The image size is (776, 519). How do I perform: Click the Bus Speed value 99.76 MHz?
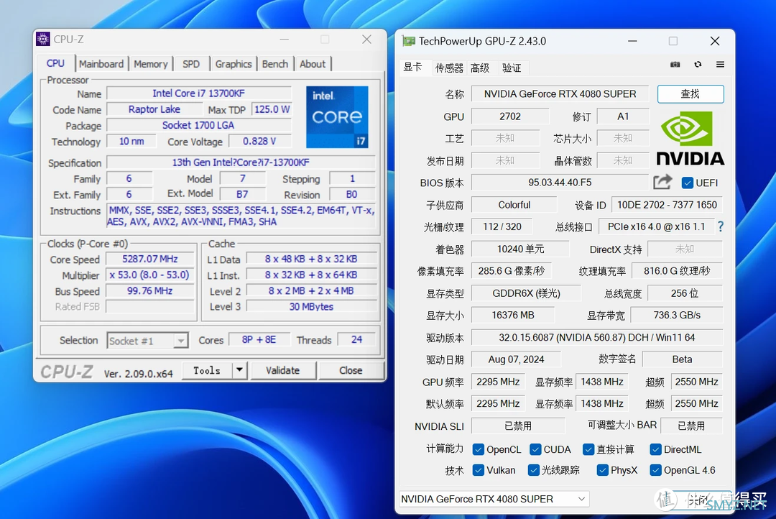point(150,290)
